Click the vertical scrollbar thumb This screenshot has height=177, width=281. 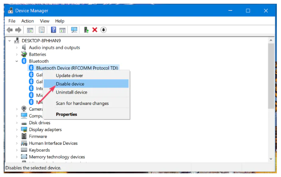(271, 76)
